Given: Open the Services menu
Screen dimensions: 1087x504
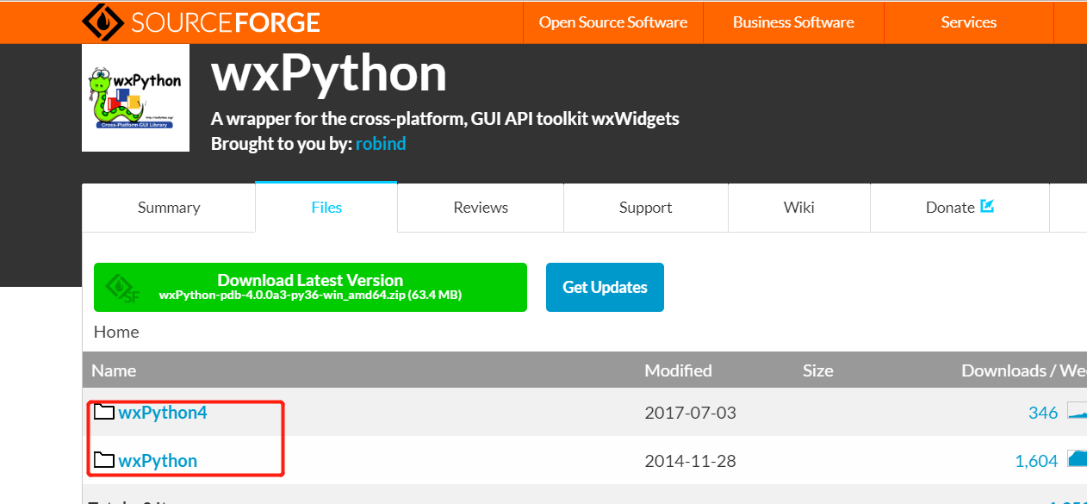Looking at the screenshot, I should (968, 22).
